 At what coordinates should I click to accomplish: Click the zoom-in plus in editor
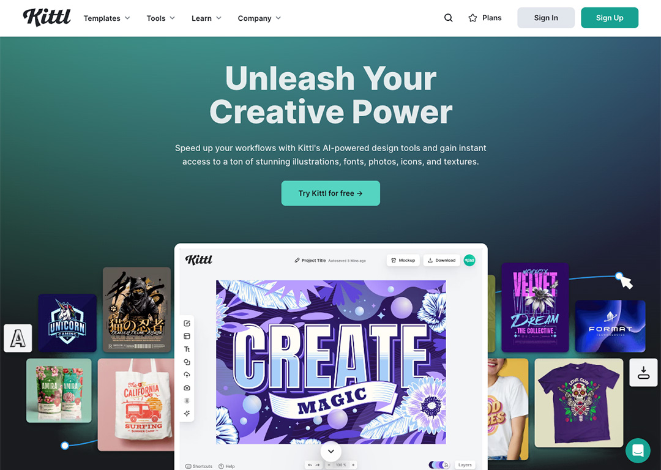click(x=353, y=465)
